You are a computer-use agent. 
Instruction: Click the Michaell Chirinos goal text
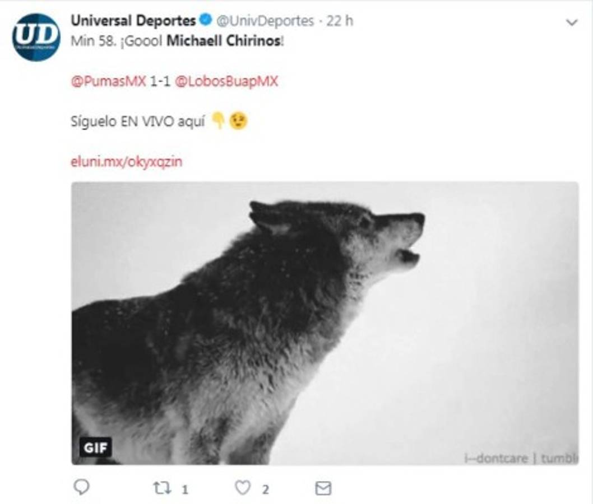coord(224,41)
